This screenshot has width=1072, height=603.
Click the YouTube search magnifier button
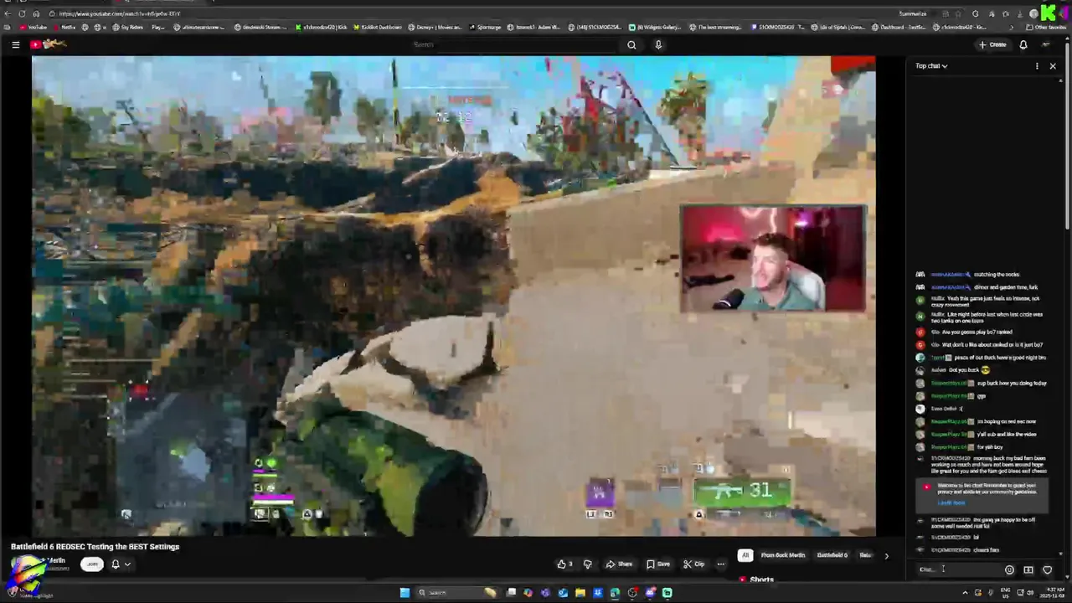coord(631,44)
